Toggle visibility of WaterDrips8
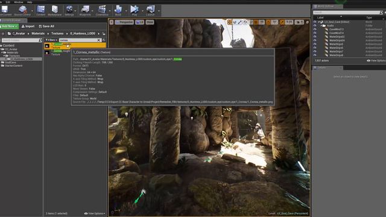This screenshot has height=217, width=386. (315, 55)
